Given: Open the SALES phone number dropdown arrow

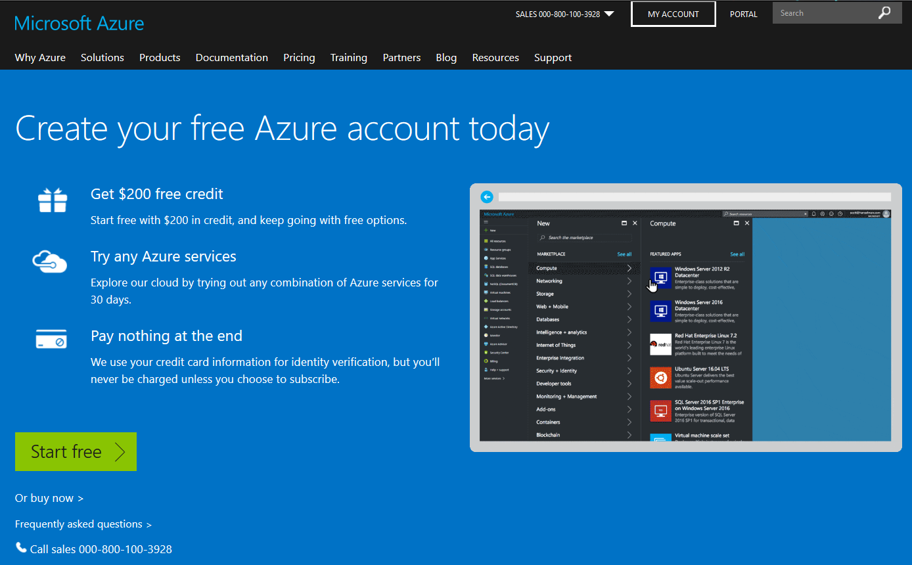Looking at the screenshot, I should 608,14.
